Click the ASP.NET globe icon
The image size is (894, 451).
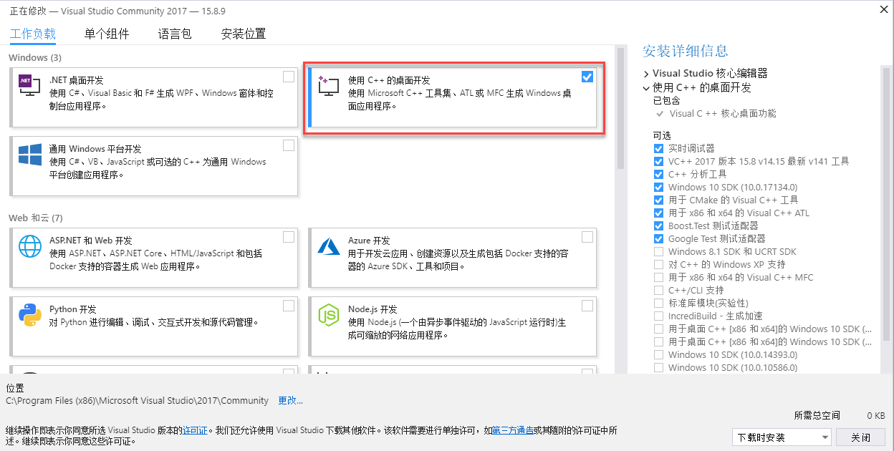29,246
